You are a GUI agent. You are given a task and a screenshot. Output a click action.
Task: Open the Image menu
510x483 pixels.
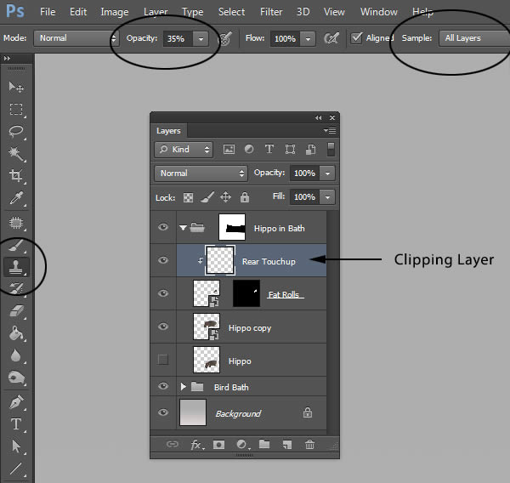[x=115, y=12]
